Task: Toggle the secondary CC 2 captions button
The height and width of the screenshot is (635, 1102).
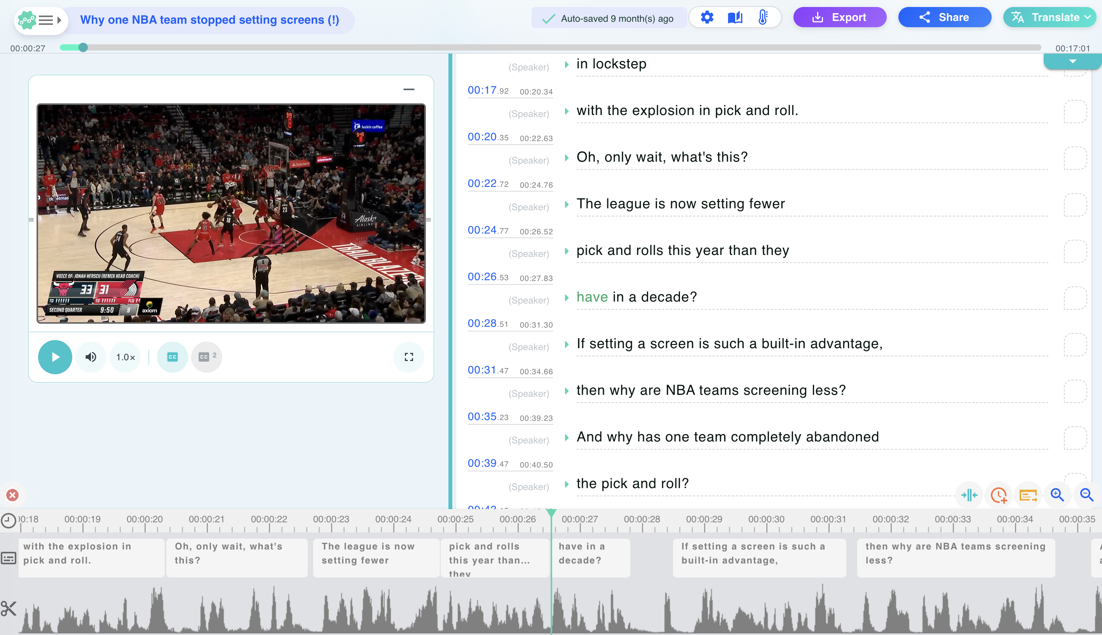Action: click(x=207, y=357)
